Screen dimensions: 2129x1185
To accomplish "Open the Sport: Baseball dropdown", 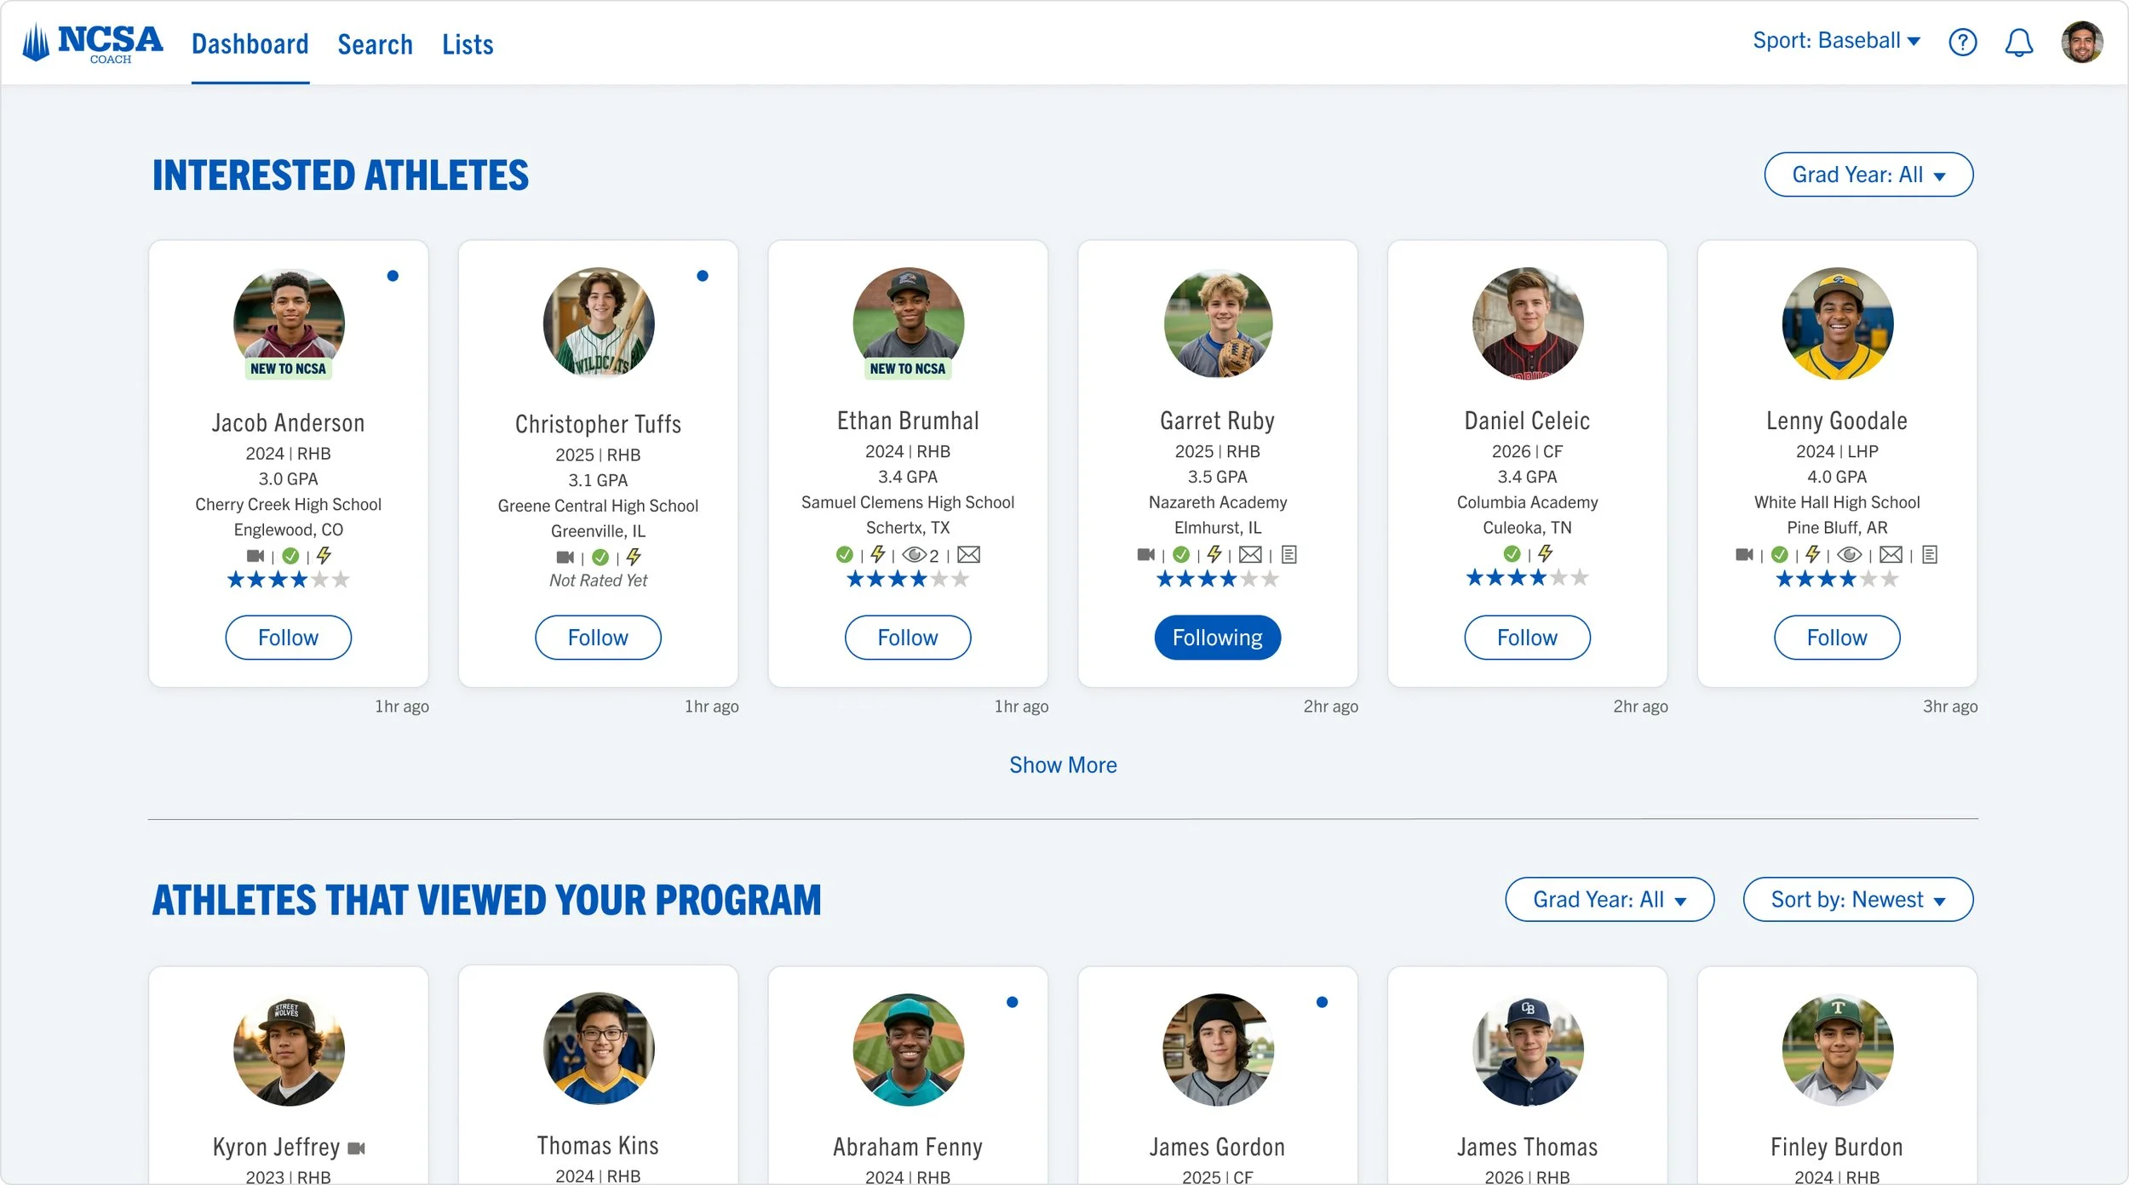I will click(x=1836, y=41).
